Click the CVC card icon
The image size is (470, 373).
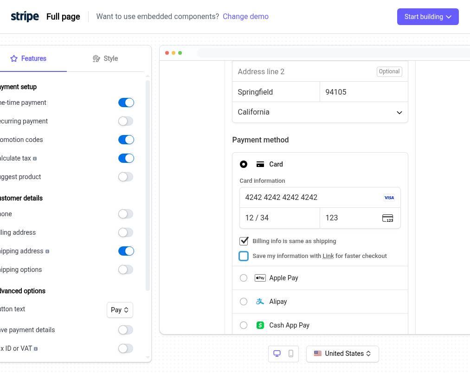387,218
